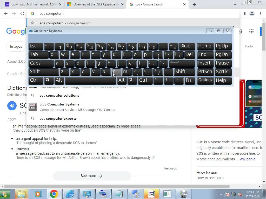The height and width of the screenshot is (199, 266).
Task: Click the Chrome reload page icon
Action: (x=22, y=13)
